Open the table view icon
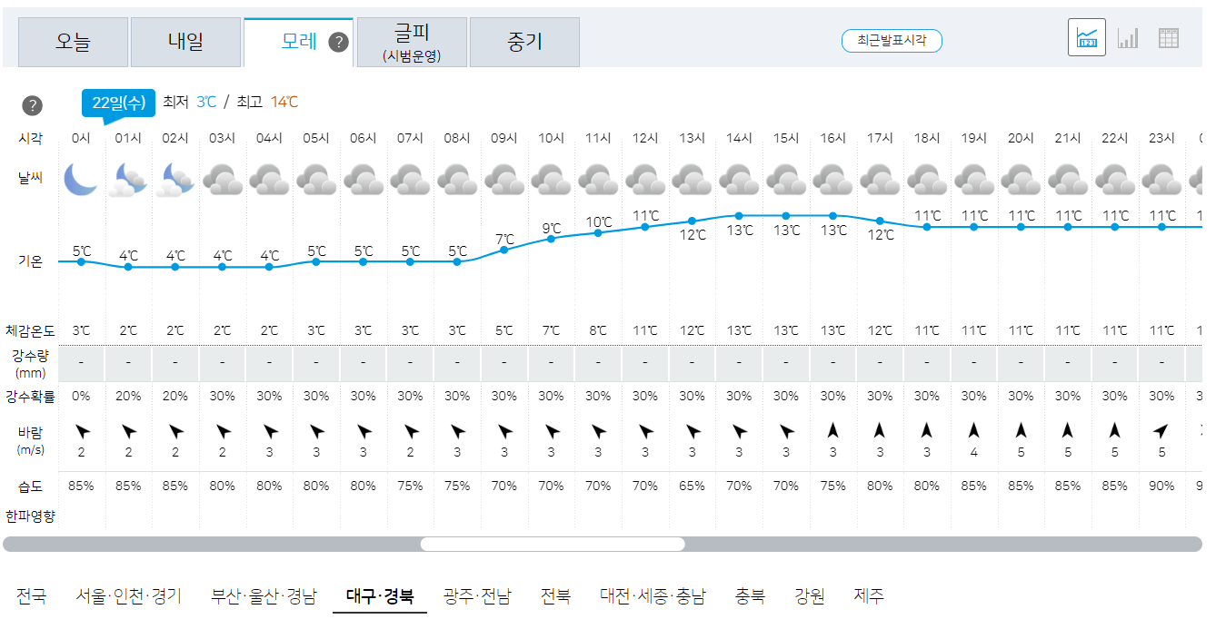The image size is (1216, 629). click(1171, 38)
